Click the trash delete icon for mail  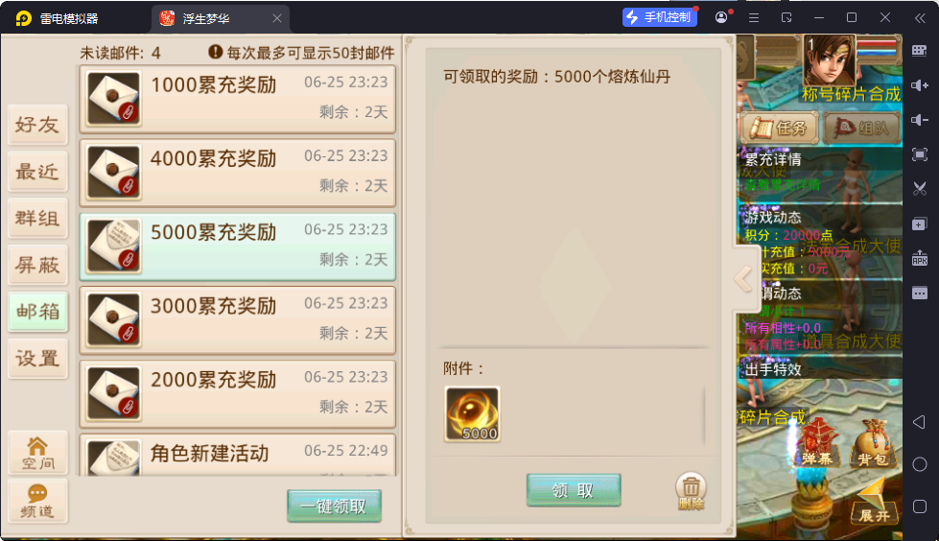(691, 491)
